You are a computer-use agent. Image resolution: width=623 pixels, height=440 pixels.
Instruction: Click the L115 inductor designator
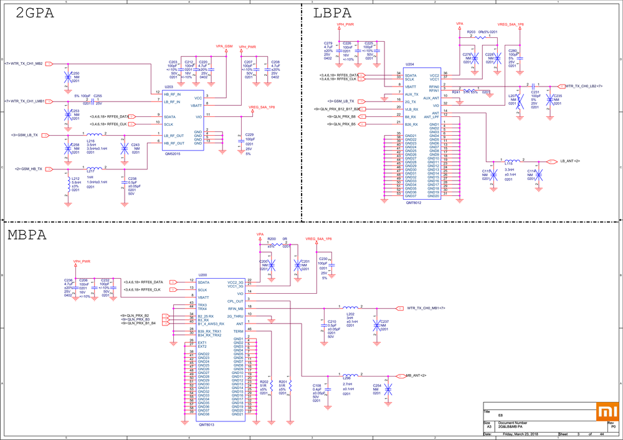click(x=508, y=164)
